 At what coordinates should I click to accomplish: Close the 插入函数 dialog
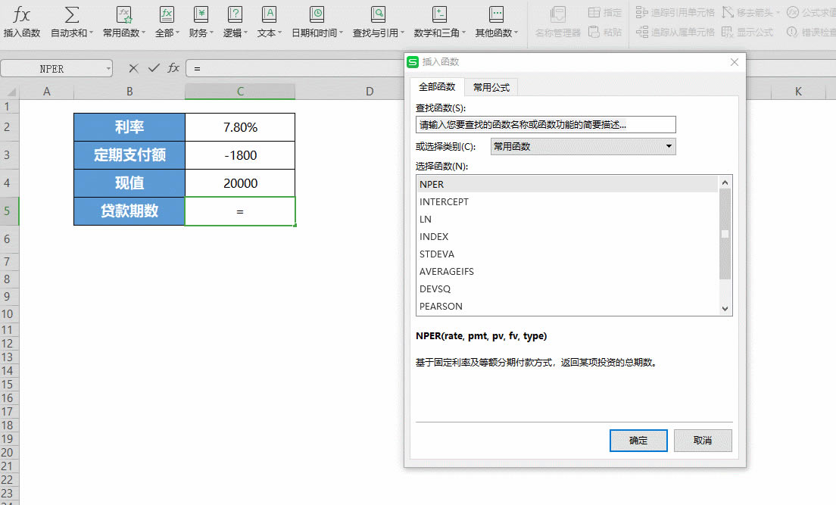tap(735, 62)
